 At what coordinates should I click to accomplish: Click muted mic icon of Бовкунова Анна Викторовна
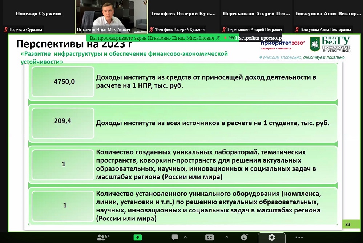[297, 29]
